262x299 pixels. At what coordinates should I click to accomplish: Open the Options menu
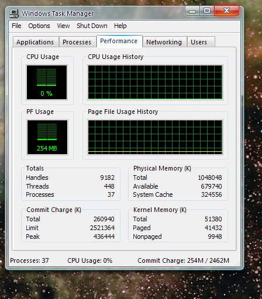pos(39,26)
